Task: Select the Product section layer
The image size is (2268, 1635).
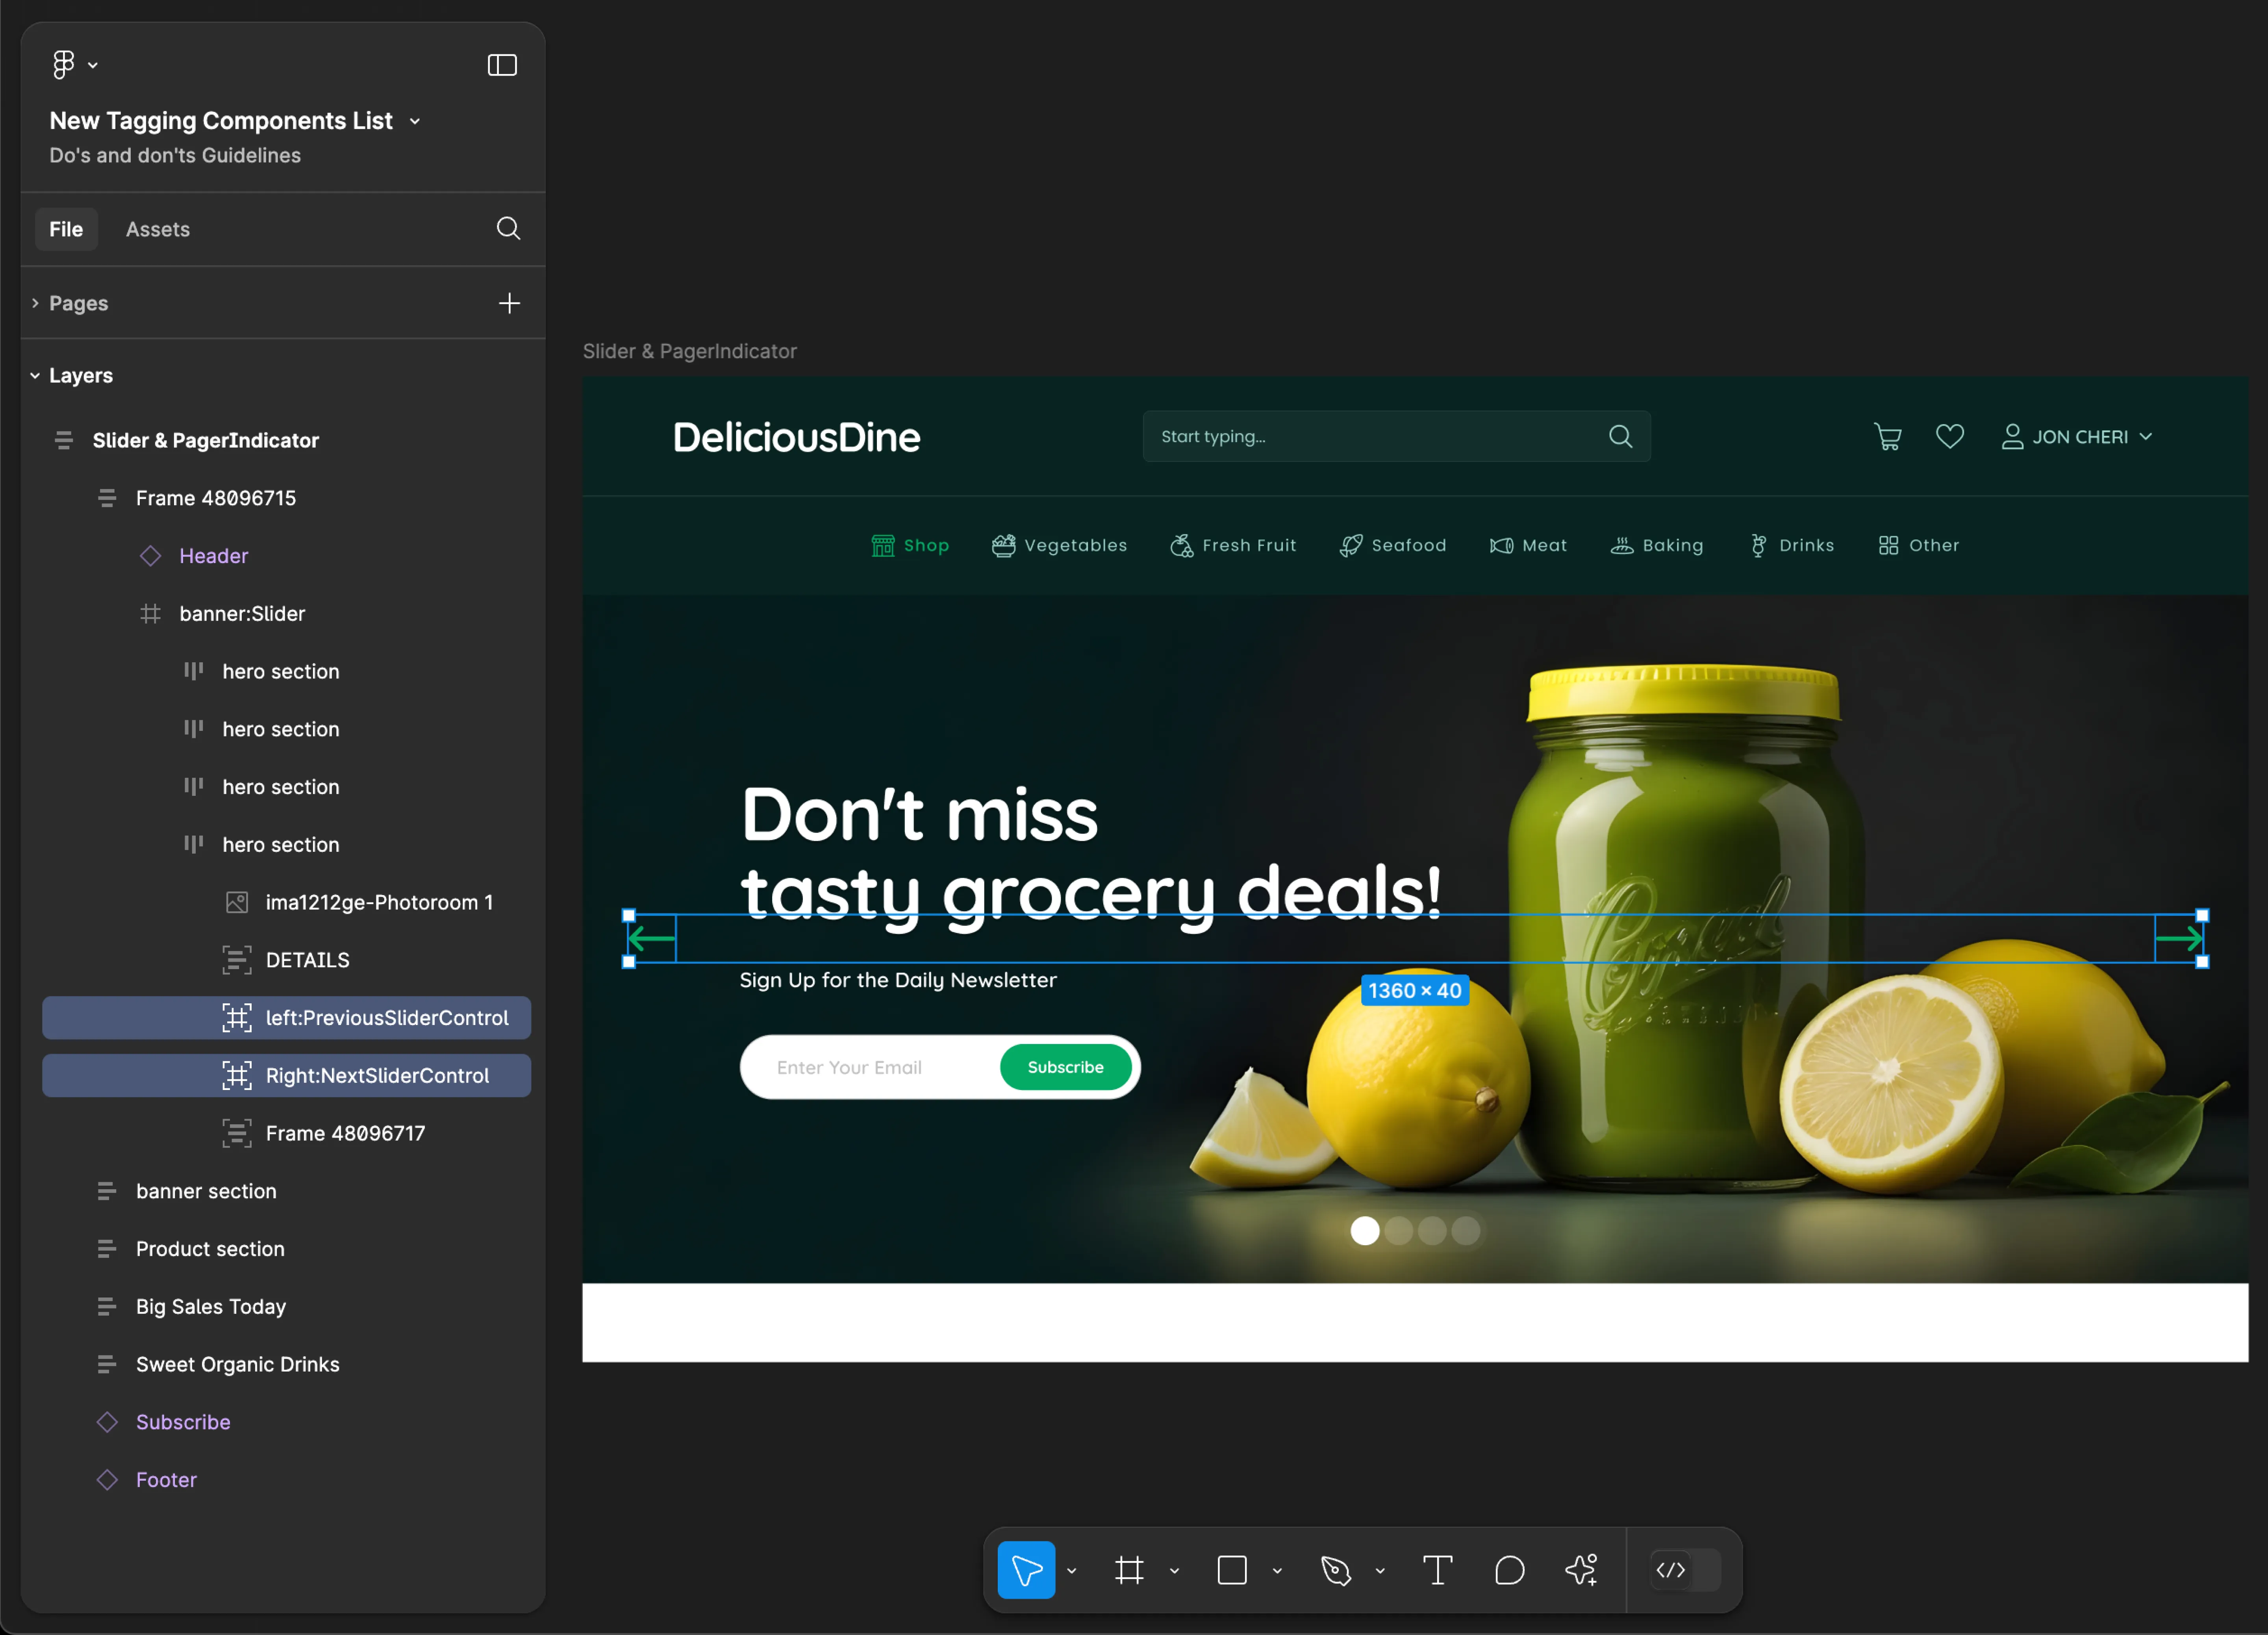Action: 286,1250
